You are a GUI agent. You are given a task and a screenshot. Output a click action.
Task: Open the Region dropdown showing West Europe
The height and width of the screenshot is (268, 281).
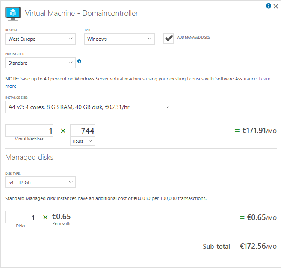click(40, 39)
